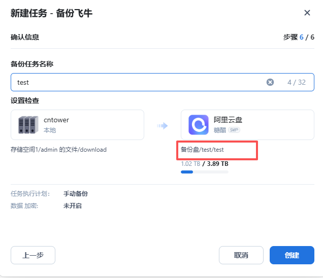Go back with 上一步 button
This screenshot has height=278, width=323.
coord(33,255)
